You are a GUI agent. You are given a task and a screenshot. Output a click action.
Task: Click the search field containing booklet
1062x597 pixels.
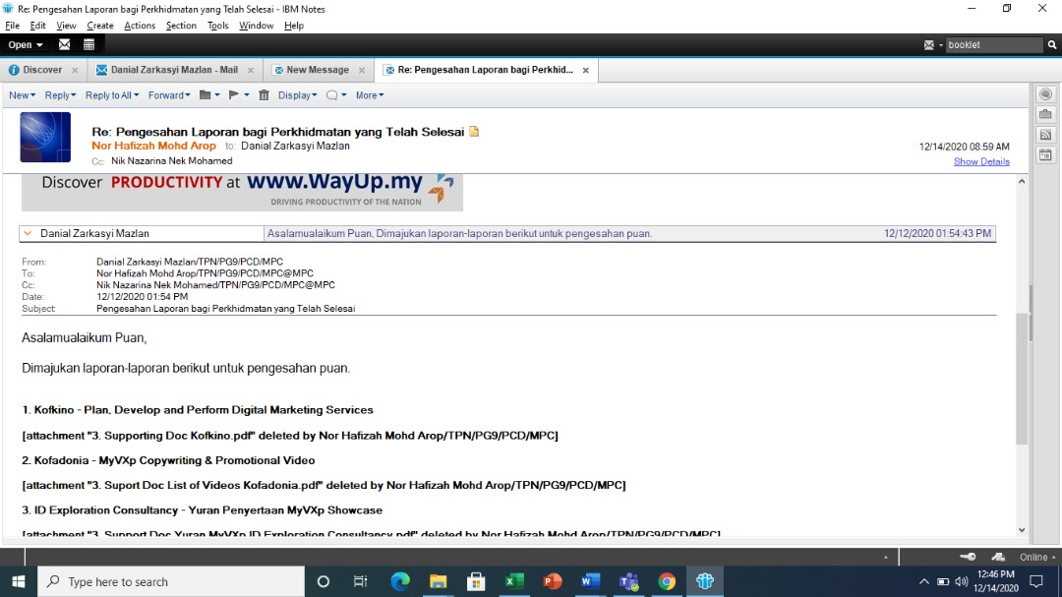click(991, 45)
